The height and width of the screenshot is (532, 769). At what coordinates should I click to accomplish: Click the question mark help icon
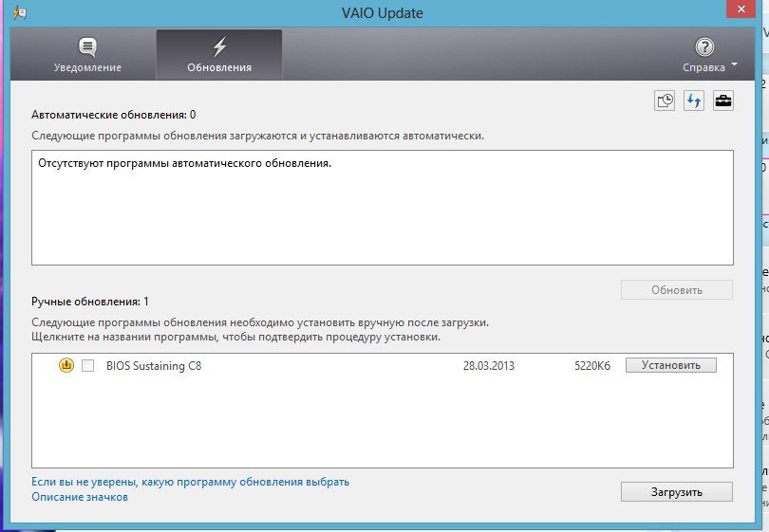704,46
